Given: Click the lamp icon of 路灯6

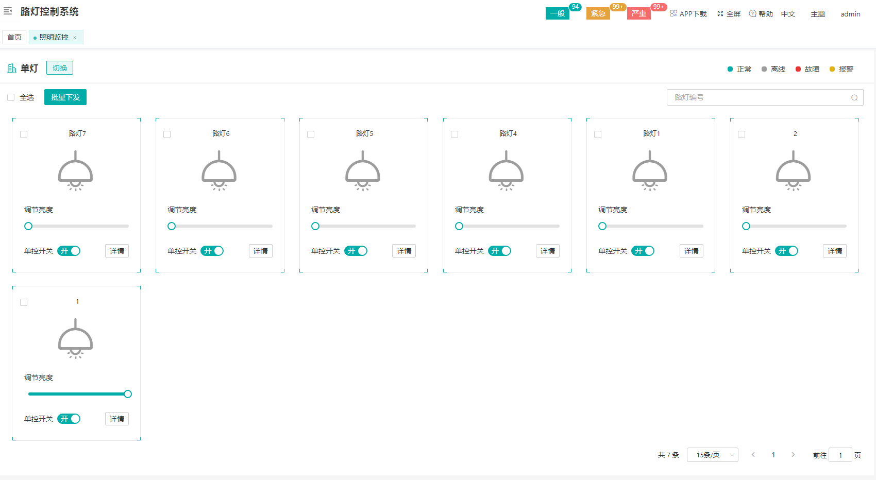Looking at the screenshot, I should tap(219, 170).
